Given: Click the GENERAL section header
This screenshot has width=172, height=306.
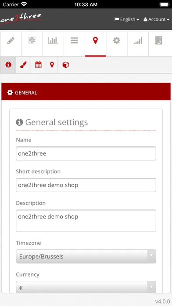Looking at the screenshot, I should pos(86,91).
